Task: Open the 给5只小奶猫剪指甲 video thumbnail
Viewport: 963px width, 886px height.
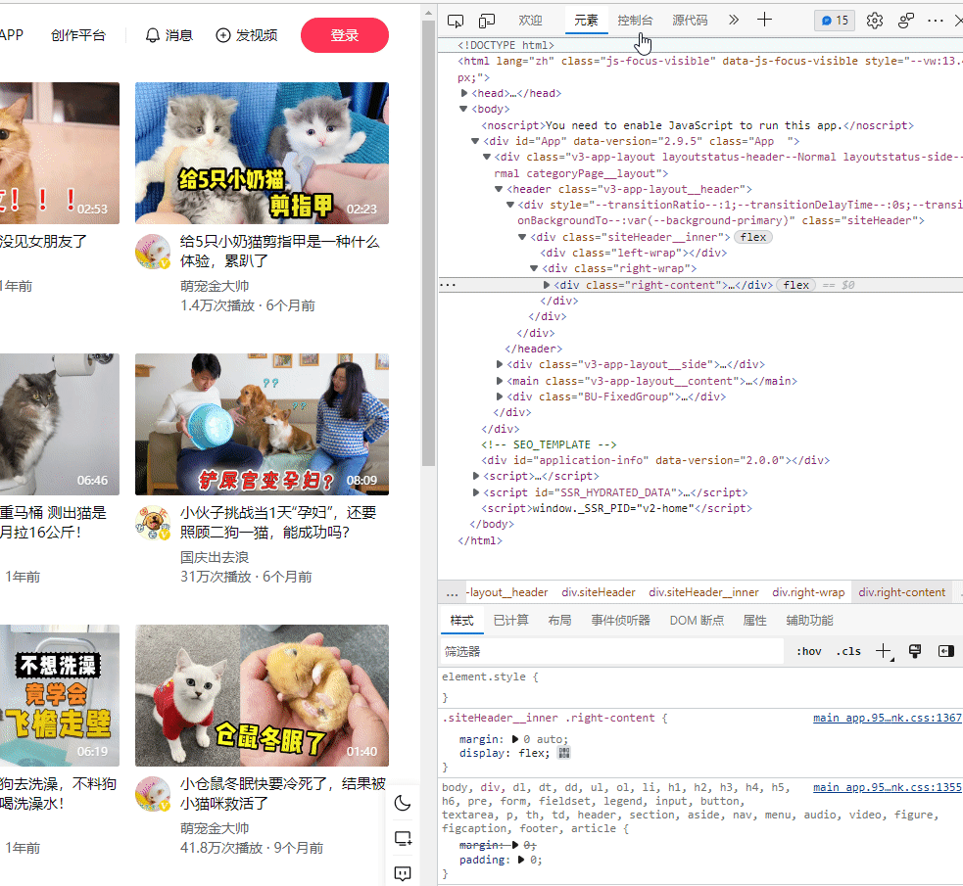Action: [x=262, y=153]
